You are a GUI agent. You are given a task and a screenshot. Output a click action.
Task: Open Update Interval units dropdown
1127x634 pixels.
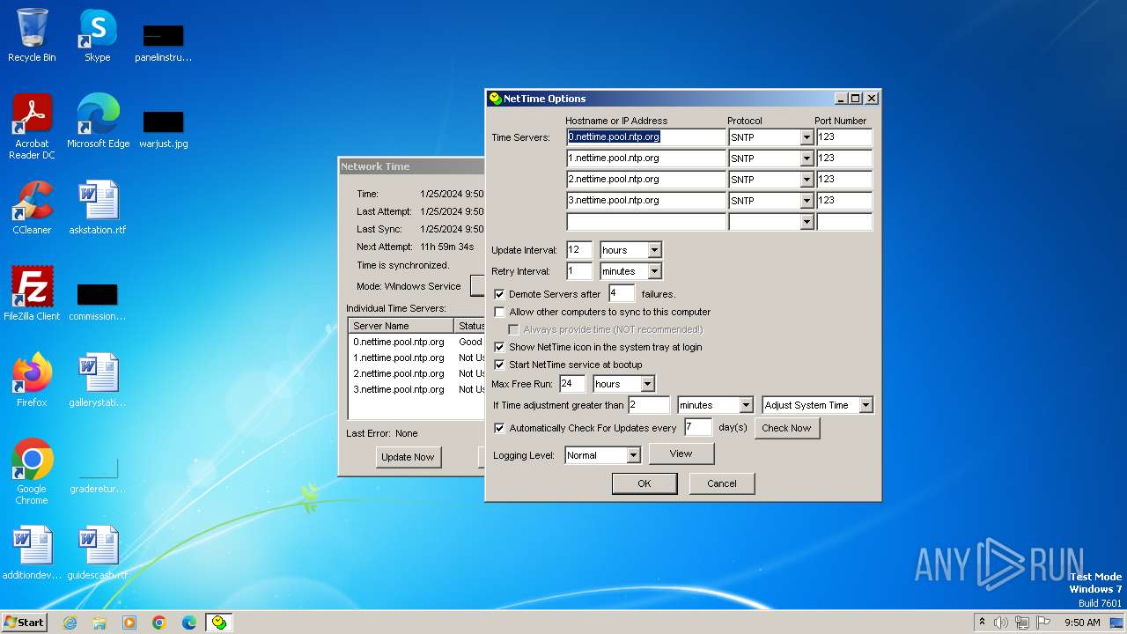tap(654, 250)
